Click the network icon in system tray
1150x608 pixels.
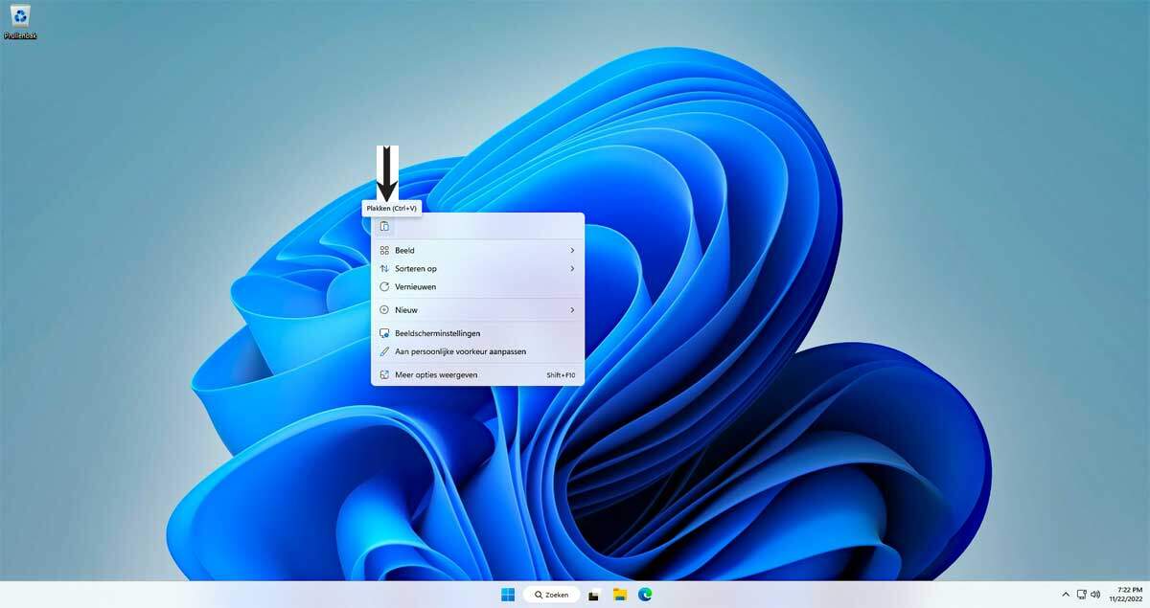(x=1081, y=595)
